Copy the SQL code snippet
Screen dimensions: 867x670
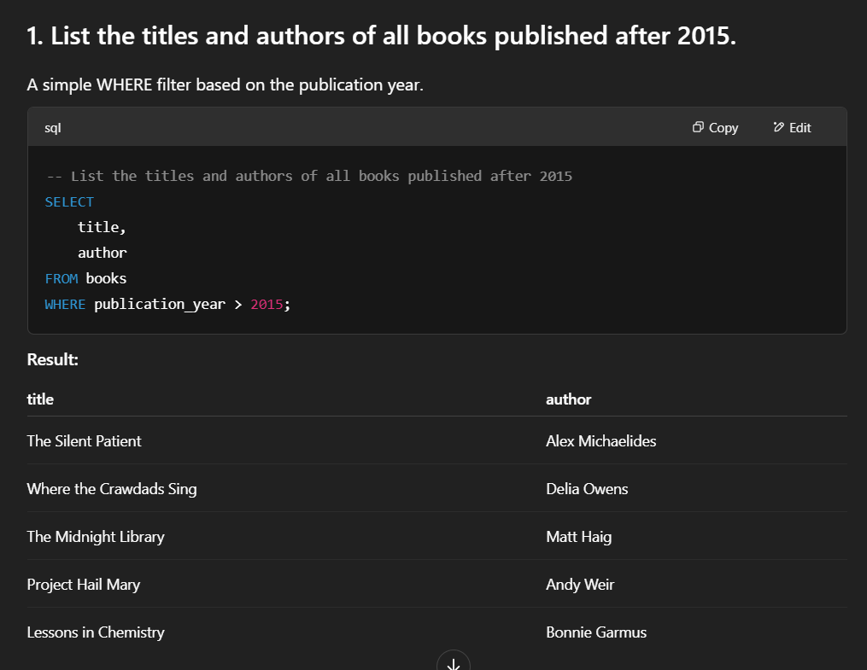pyautogui.click(x=715, y=127)
